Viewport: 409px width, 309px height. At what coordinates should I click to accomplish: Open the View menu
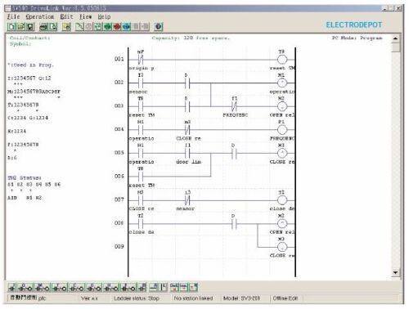[86, 17]
